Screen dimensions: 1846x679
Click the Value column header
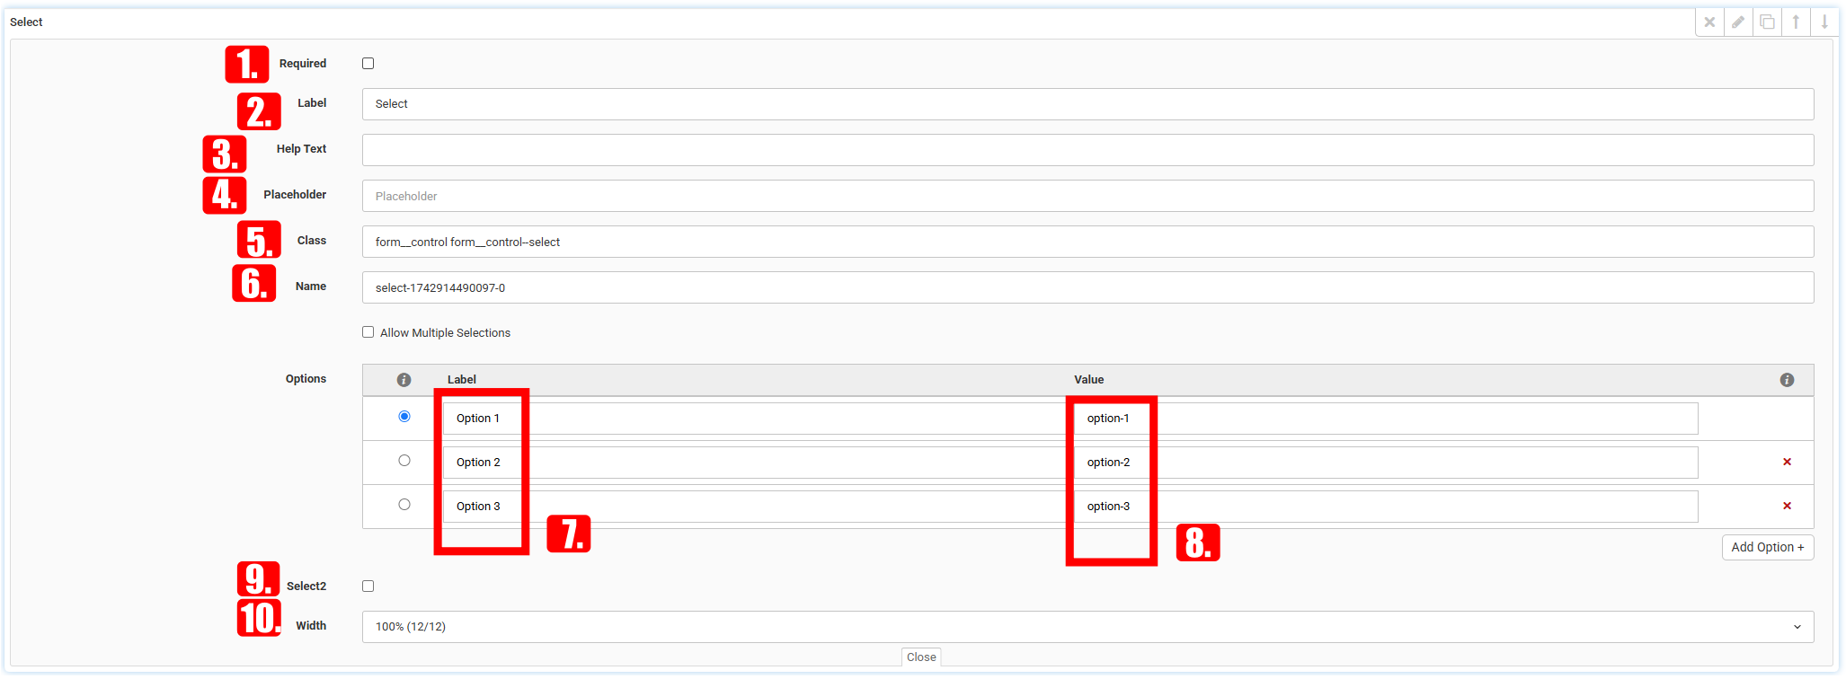coord(1088,380)
